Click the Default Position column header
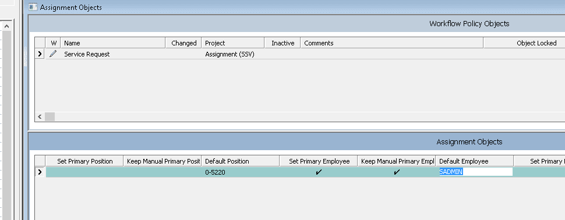The width and height of the screenshot is (565, 220). click(241, 161)
